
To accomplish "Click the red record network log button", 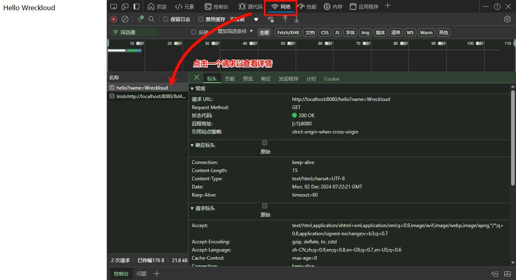I will pyautogui.click(x=114, y=19).
